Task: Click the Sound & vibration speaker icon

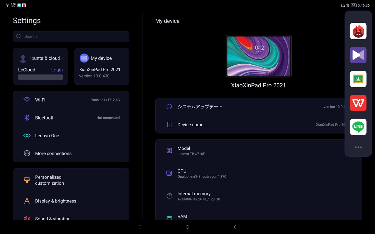Action: (27, 218)
